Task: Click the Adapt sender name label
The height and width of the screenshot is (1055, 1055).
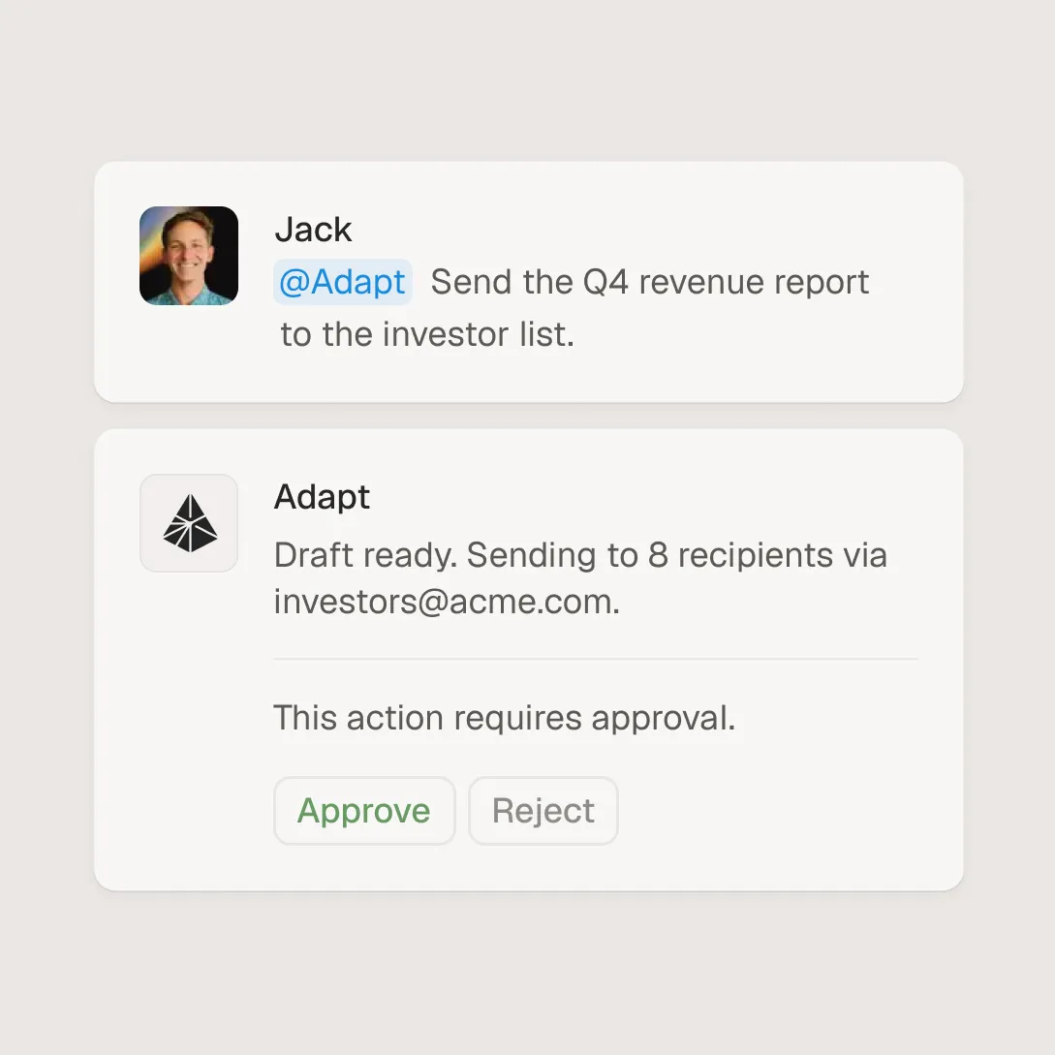Action: 322,497
